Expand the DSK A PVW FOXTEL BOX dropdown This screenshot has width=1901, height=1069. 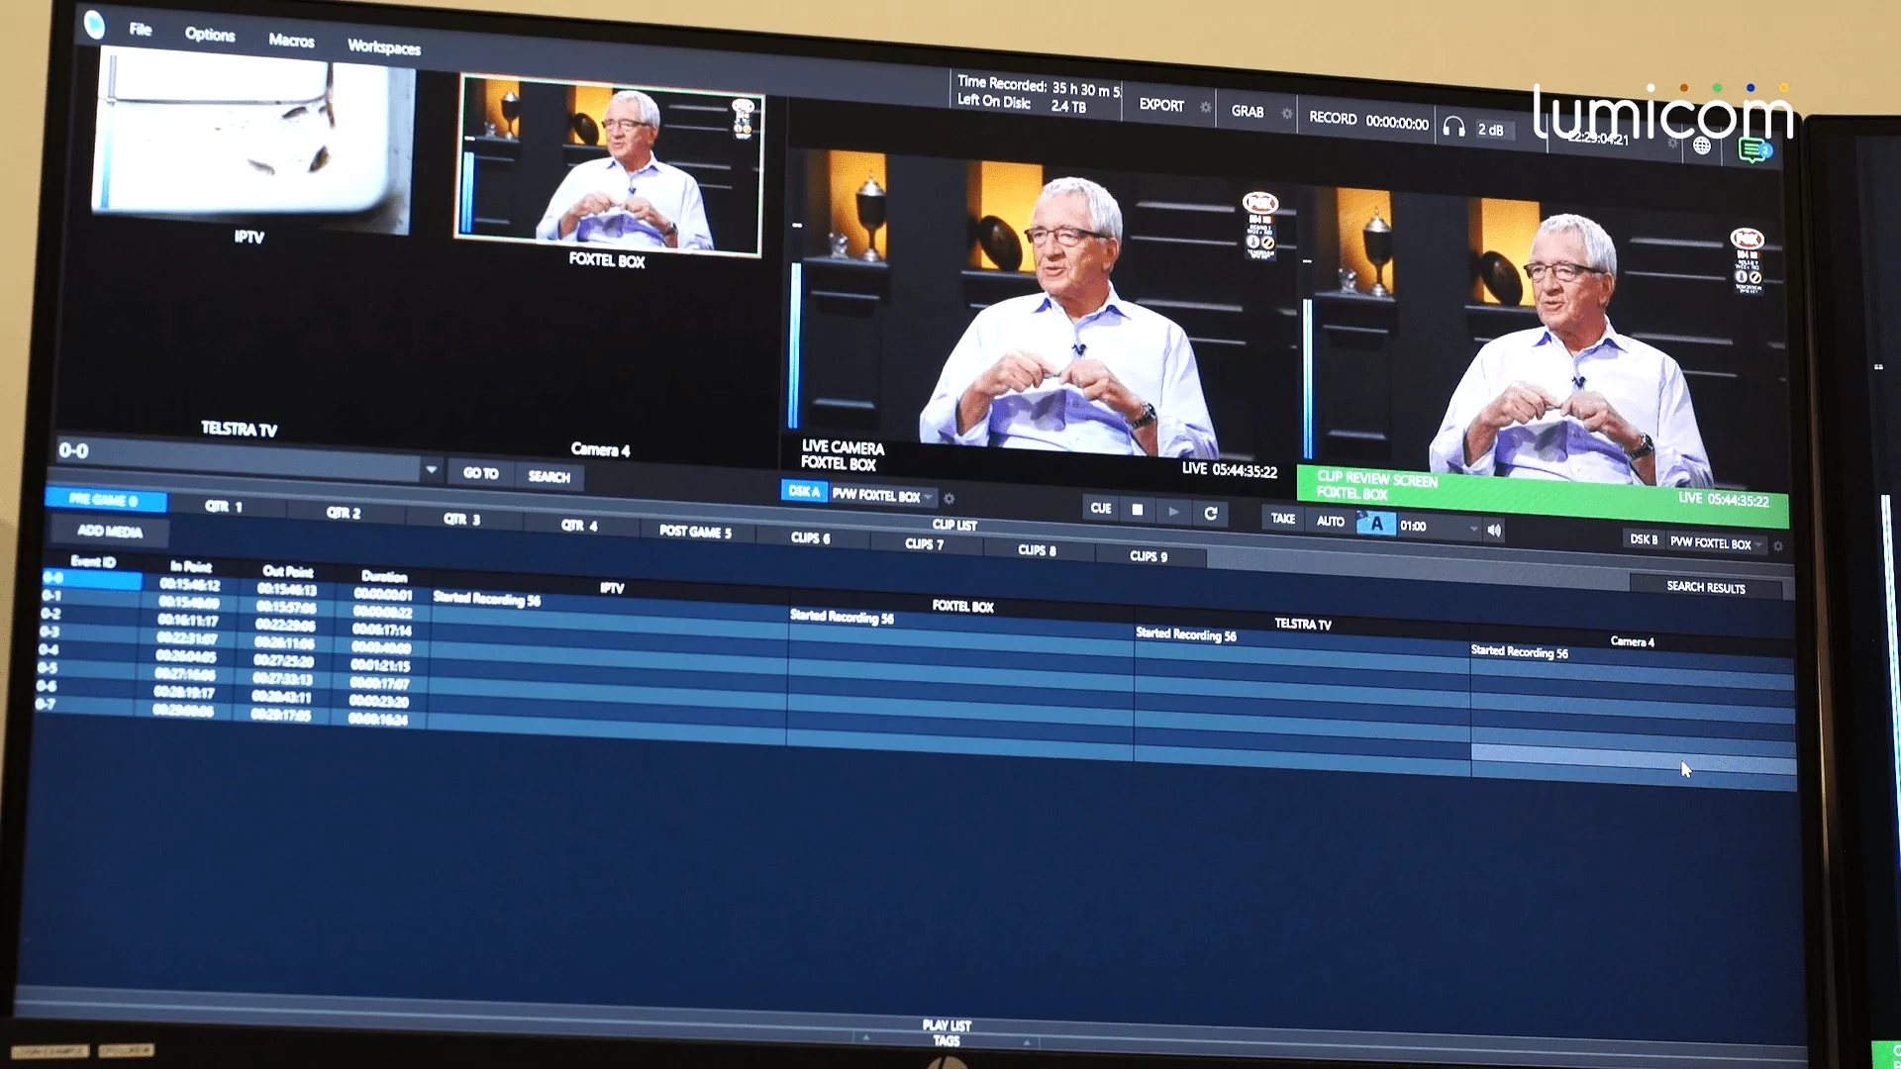(928, 497)
